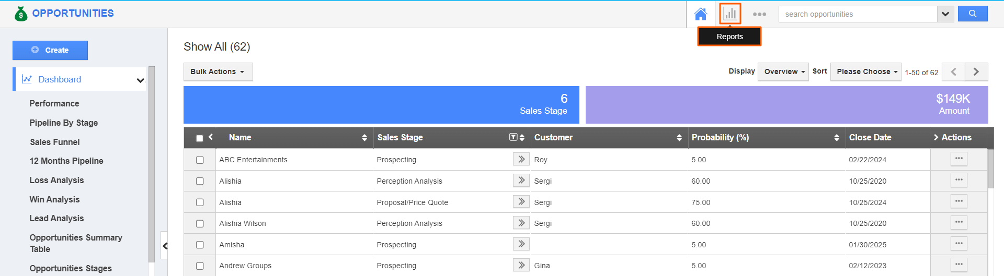Click in the search opportunities field

[858, 14]
